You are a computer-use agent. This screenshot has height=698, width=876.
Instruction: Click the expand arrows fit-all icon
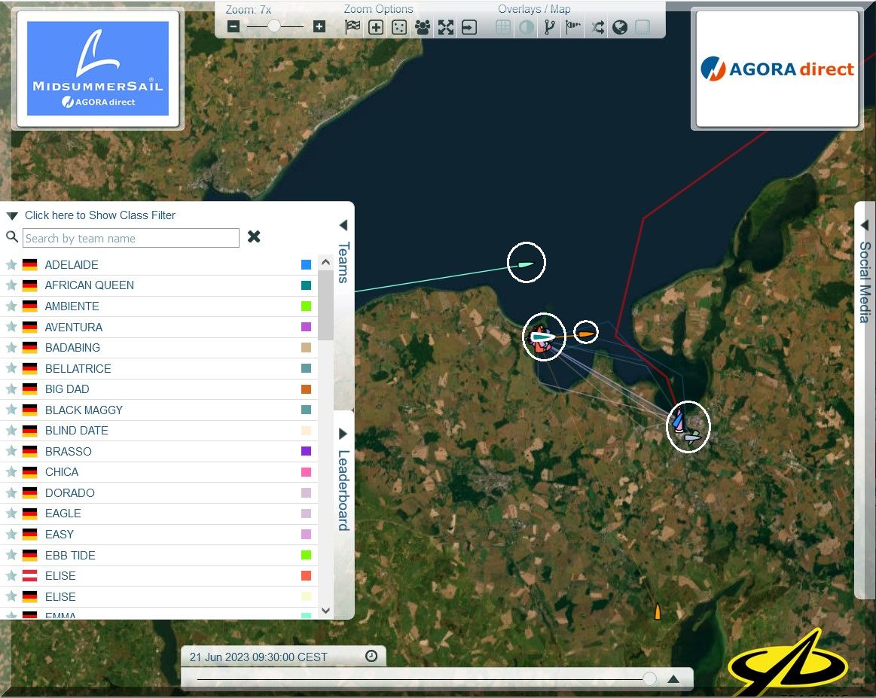pos(446,28)
